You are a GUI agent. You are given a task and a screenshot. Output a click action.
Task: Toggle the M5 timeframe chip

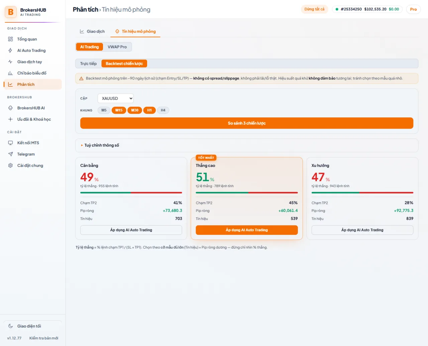click(104, 110)
